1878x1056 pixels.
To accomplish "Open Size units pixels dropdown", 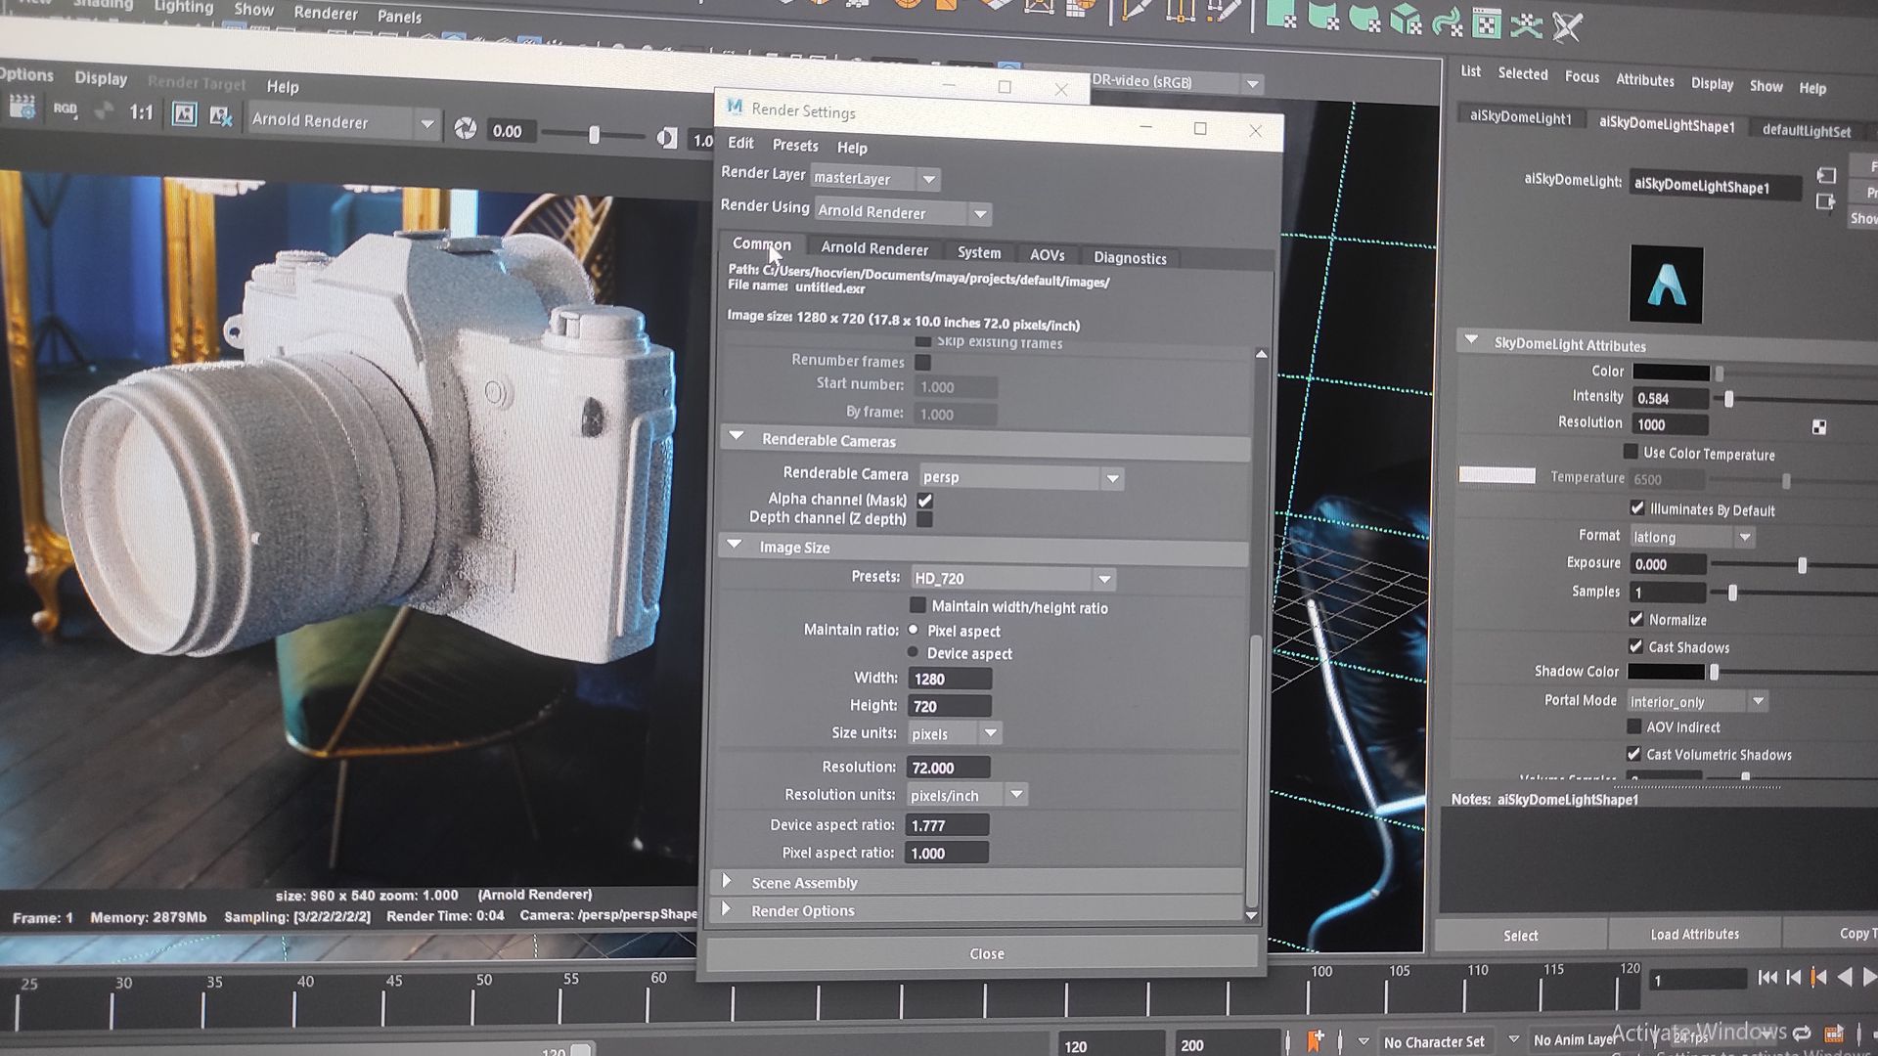I will (x=955, y=733).
